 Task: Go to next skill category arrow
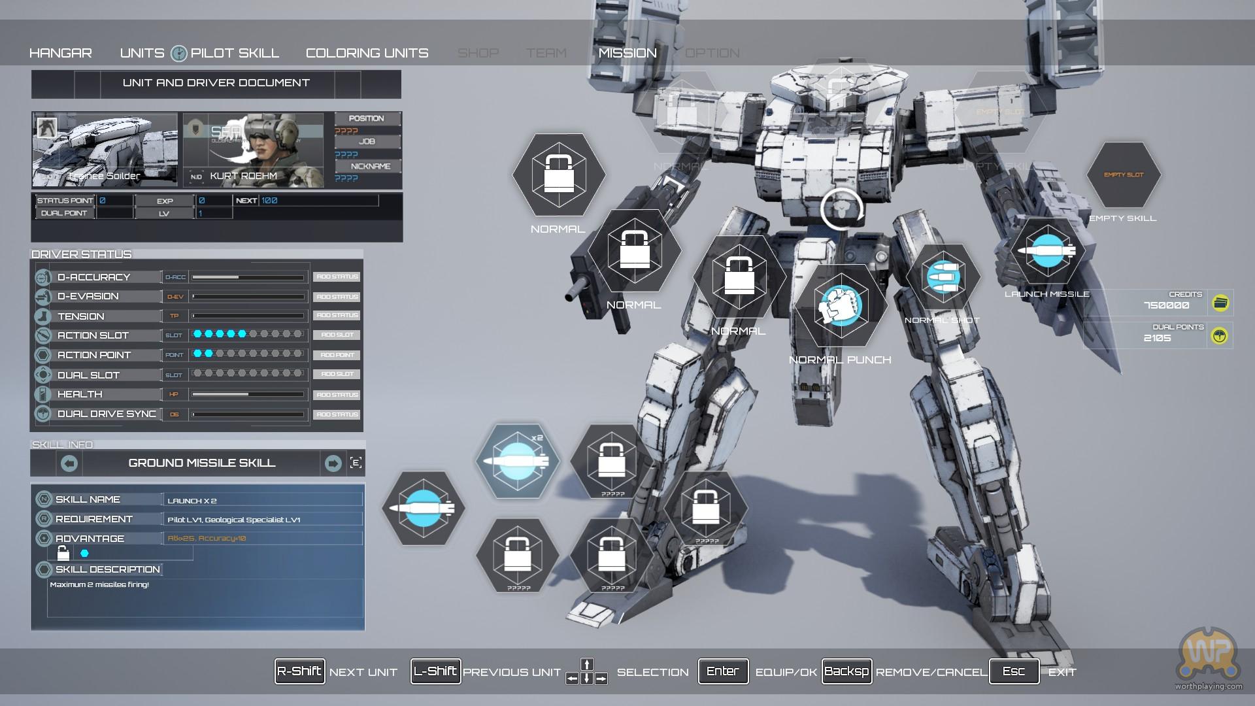coord(333,463)
